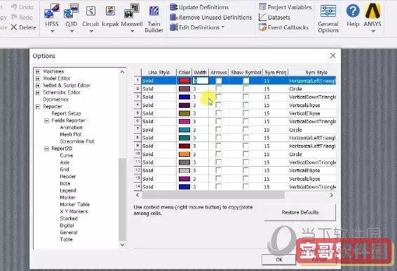Image resolution: width=397 pixels, height=271 pixels.
Task: Collapse the Reporter node
Action: tap(38, 106)
